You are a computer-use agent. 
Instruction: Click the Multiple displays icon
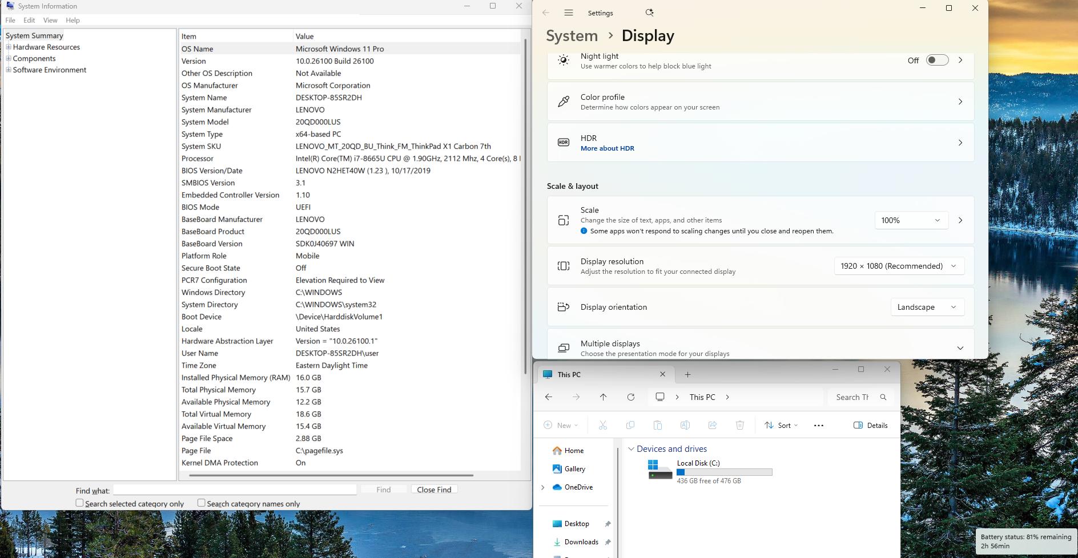[564, 348]
